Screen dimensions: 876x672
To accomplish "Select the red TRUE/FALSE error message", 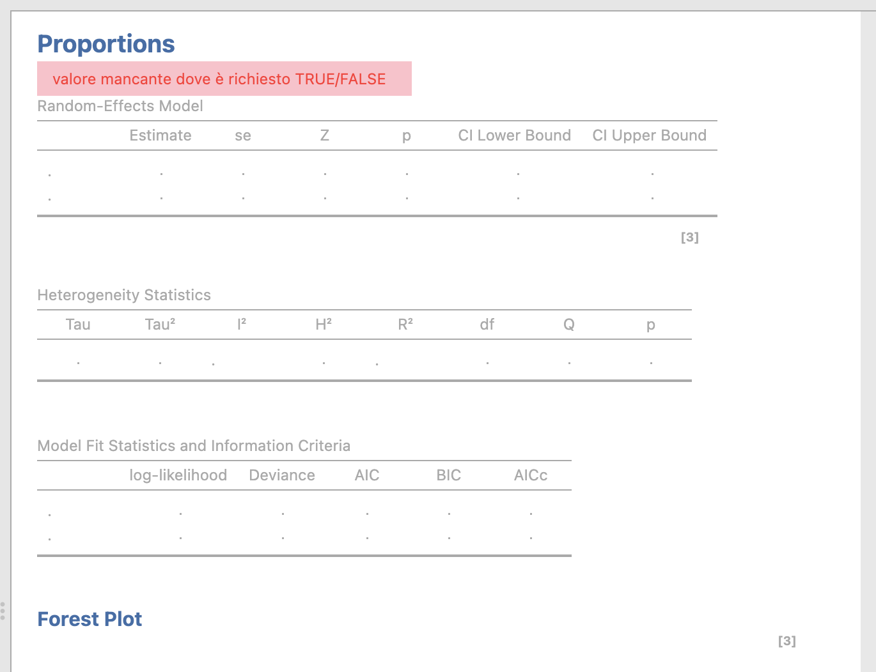I will point(219,79).
